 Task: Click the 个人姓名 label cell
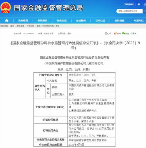coord(57,81)
